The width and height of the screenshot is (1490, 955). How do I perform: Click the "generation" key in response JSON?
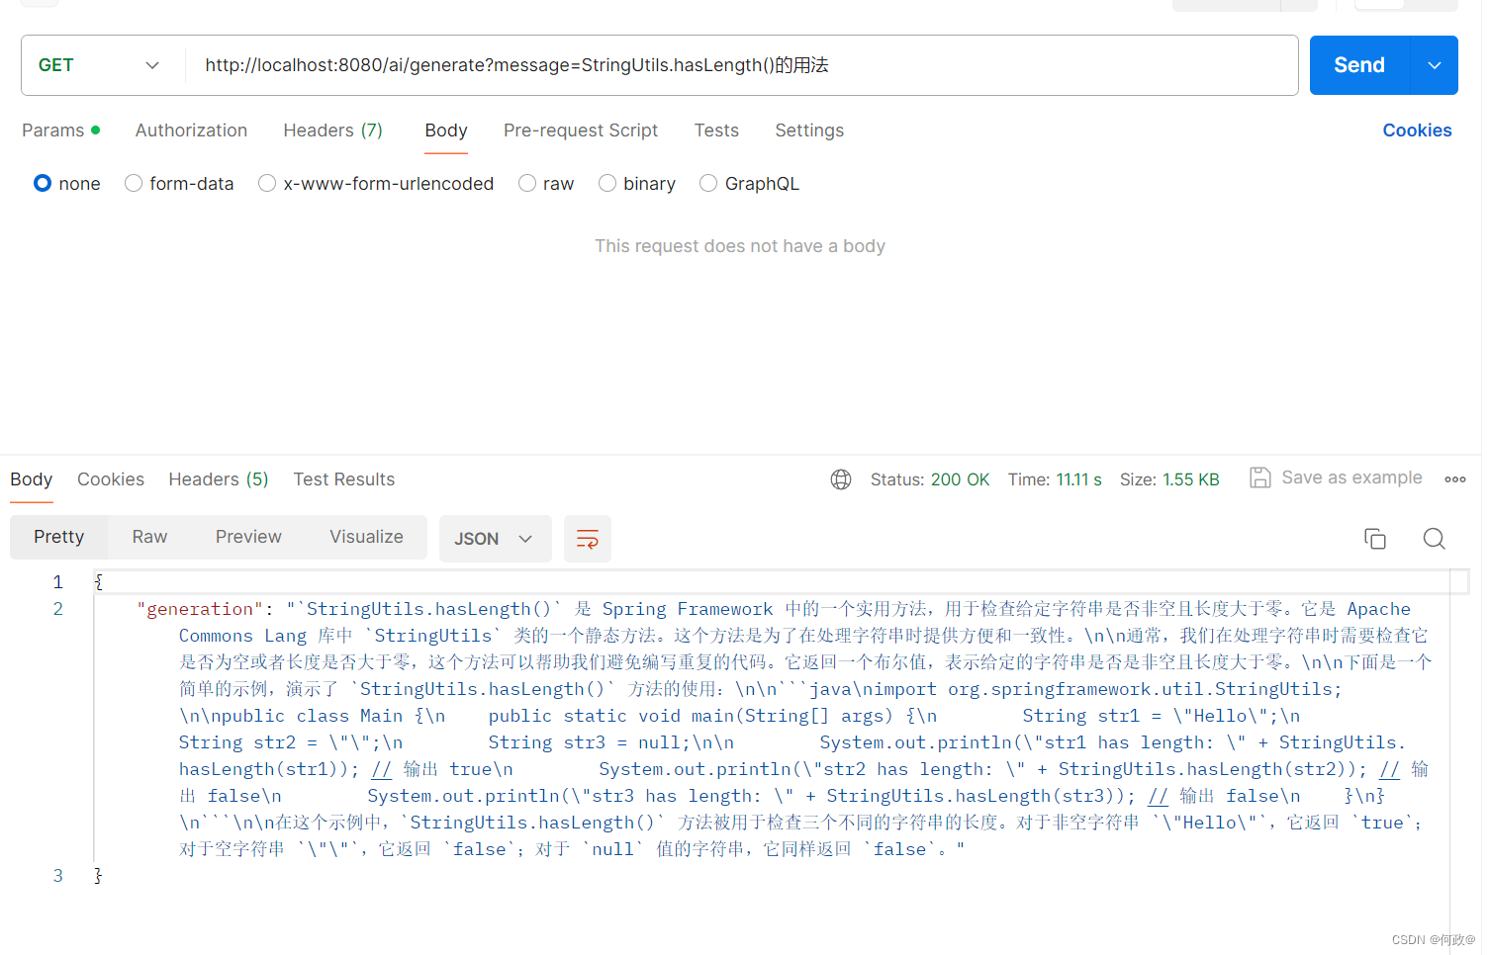pyautogui.click(x=200, y=609)
